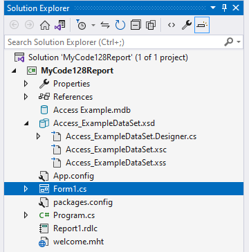Open the window position dropdown in title bar
This screenshot has height=252, width=249.
pos(213,8)
